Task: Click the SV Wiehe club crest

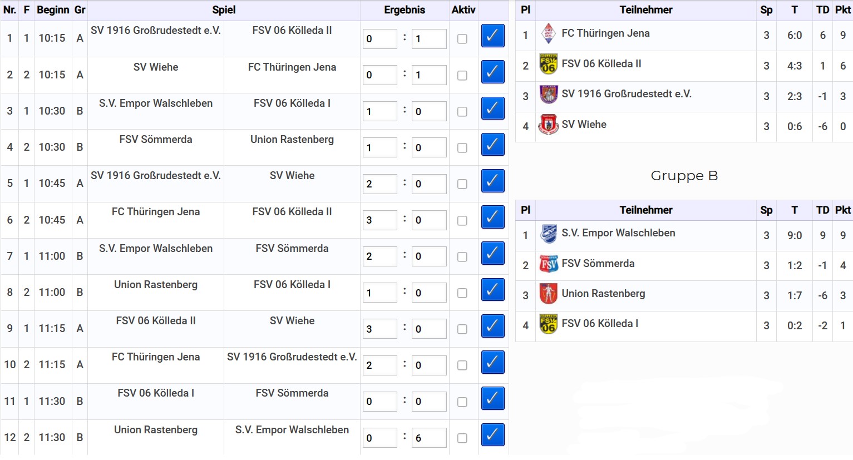Action: pyautogui.click(x=549, y=125)
